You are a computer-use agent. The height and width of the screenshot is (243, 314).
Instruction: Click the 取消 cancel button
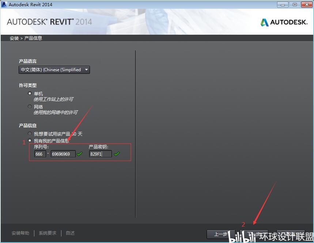click(x=291, y=234)
